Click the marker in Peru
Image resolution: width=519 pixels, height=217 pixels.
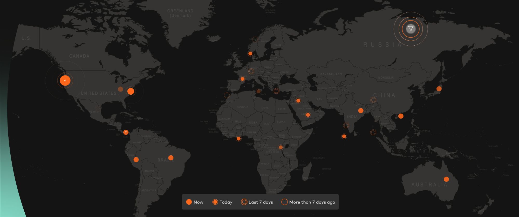click(136, 159)
